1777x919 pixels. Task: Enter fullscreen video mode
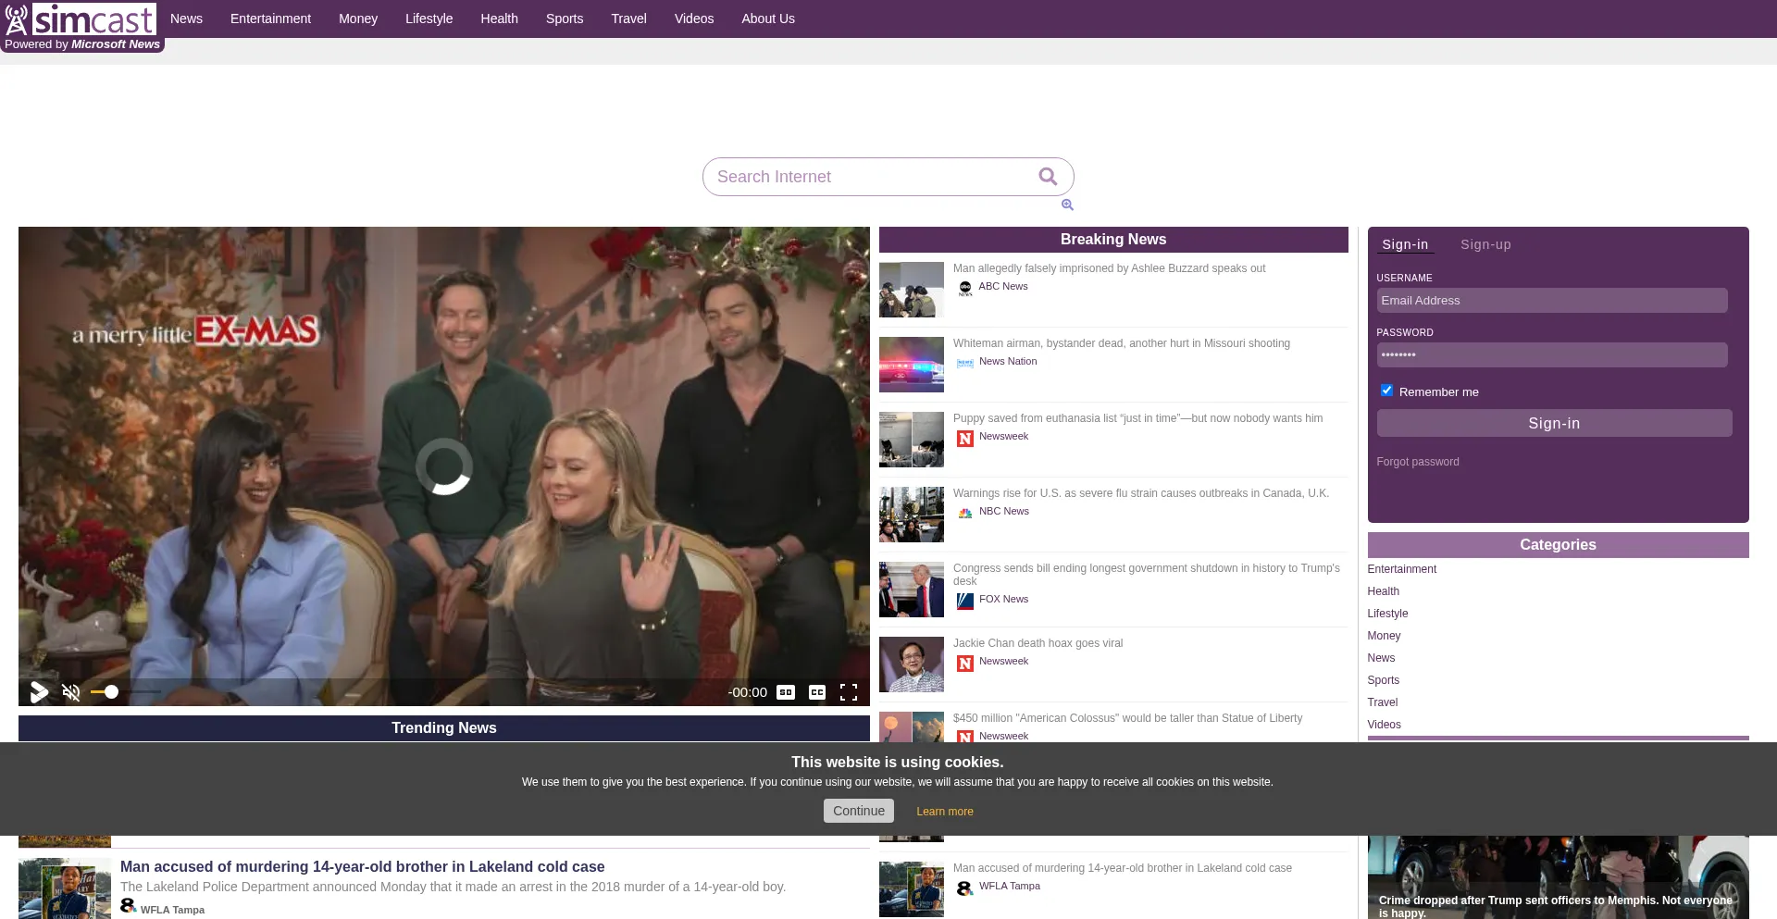pos(849,692)
